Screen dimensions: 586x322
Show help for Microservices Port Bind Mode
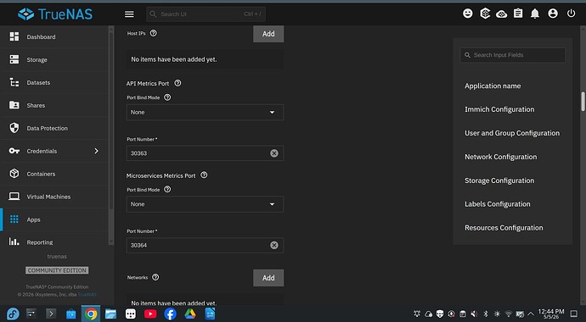pyautogui.click(x=167, y=189)
